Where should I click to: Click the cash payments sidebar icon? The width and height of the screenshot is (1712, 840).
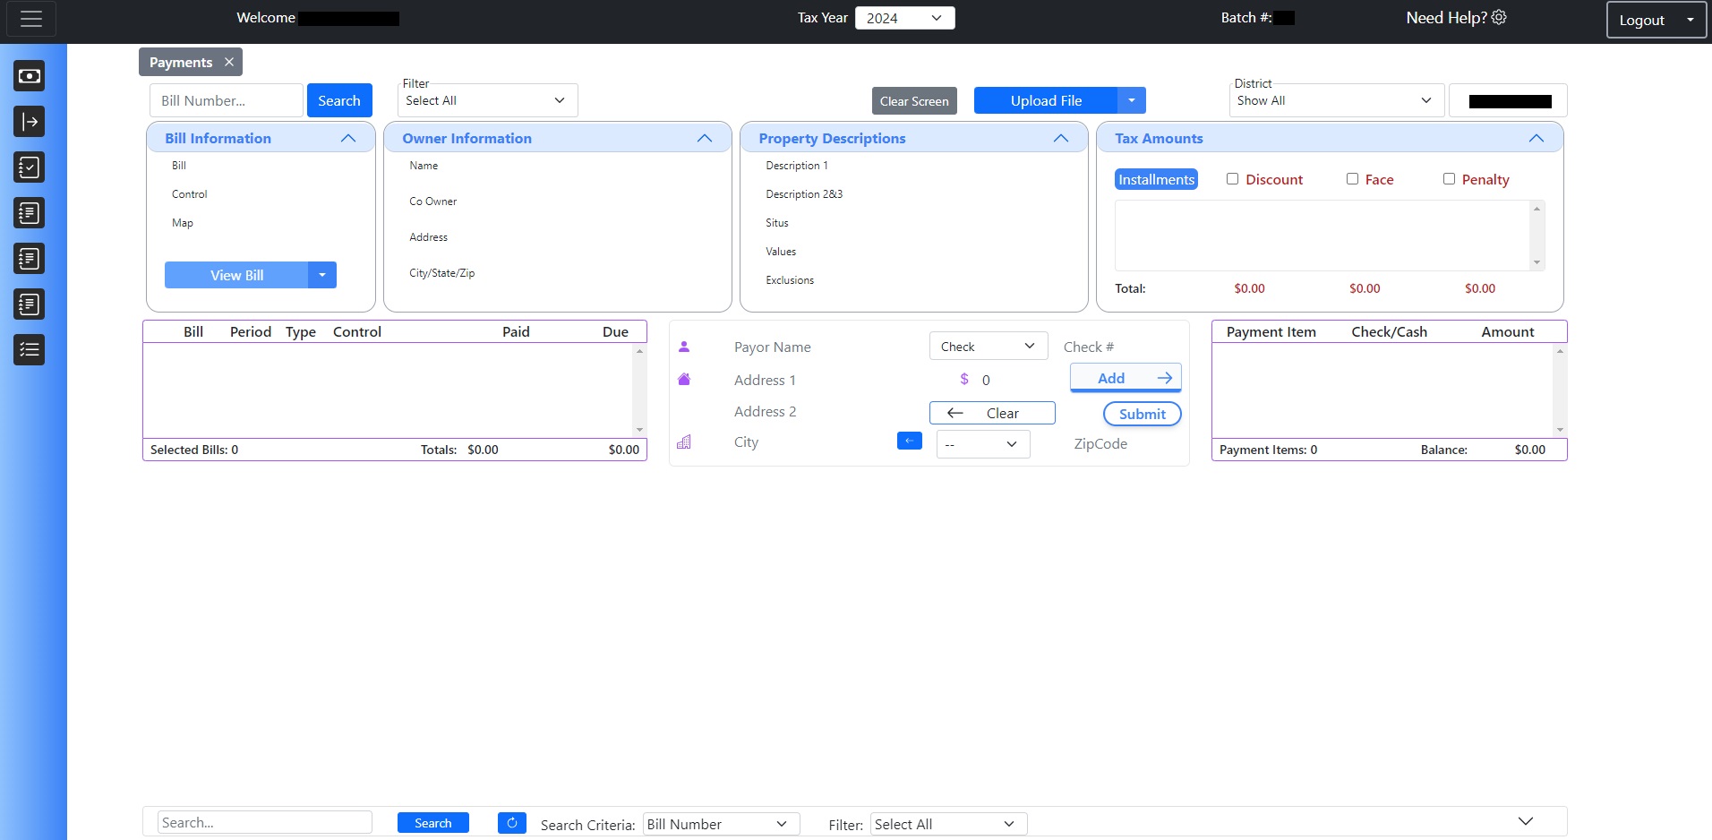(30, 76)
